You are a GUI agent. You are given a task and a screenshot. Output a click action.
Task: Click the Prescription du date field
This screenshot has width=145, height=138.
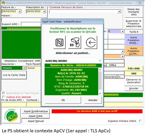34,11
